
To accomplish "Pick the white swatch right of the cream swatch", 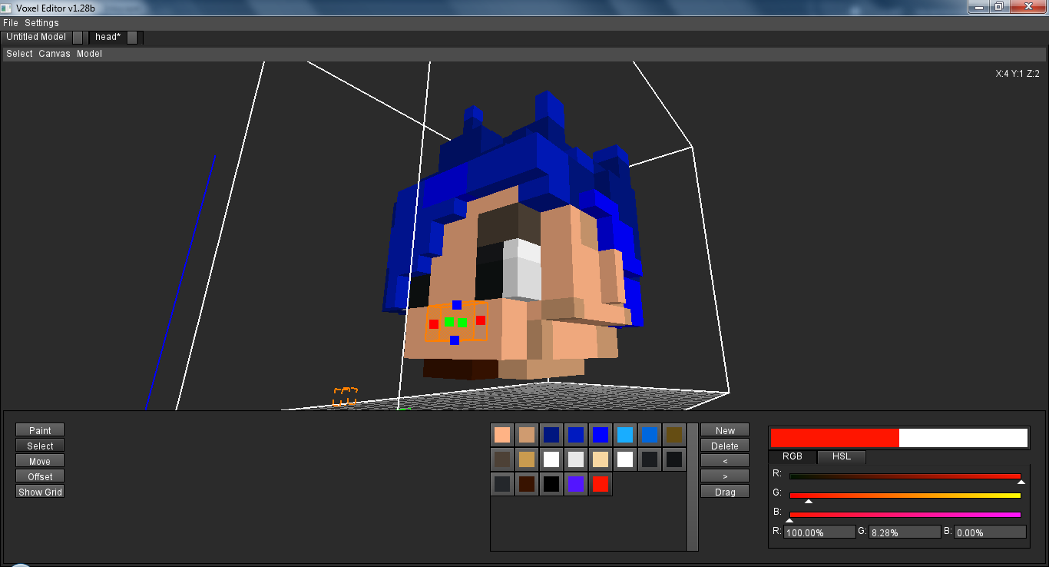I will point(625,459).
